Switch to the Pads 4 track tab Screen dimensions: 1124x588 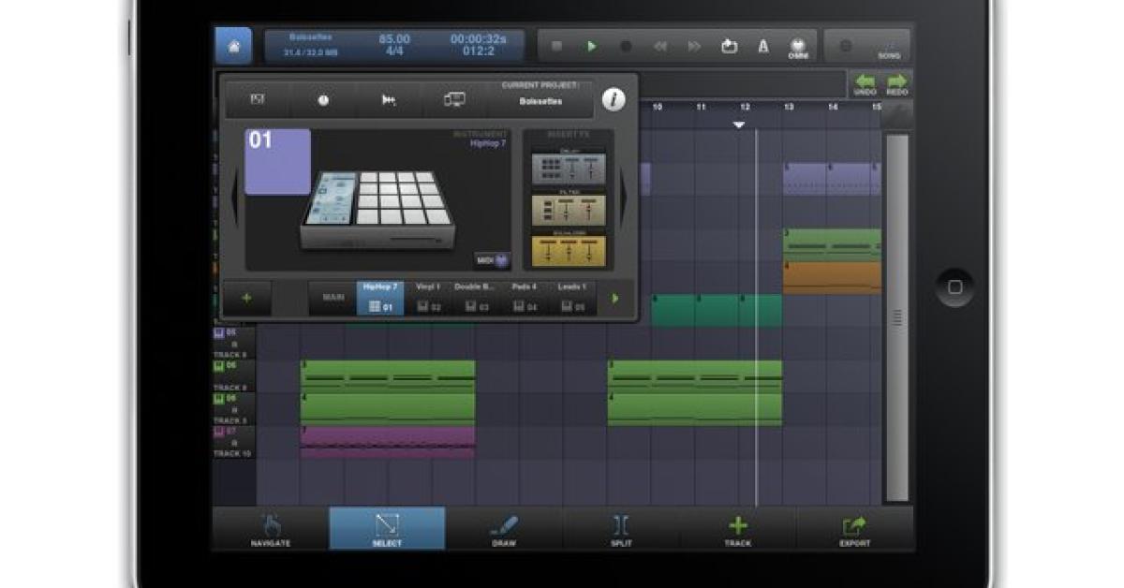pos(525,298)
